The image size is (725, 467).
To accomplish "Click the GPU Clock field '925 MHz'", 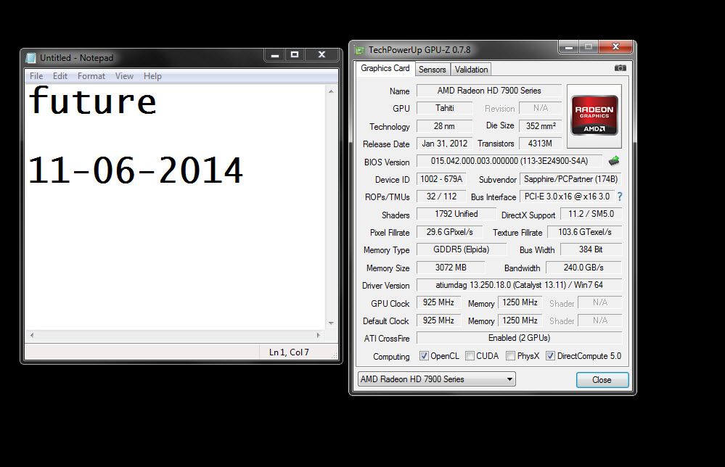I will [x=438, y=302].
